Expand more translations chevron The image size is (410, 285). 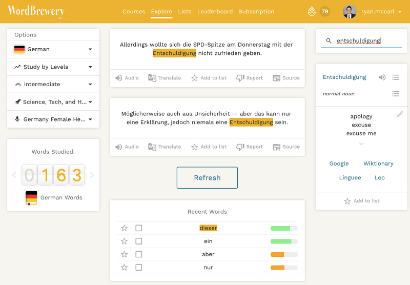pyautogui.click(x=361, y=144)
